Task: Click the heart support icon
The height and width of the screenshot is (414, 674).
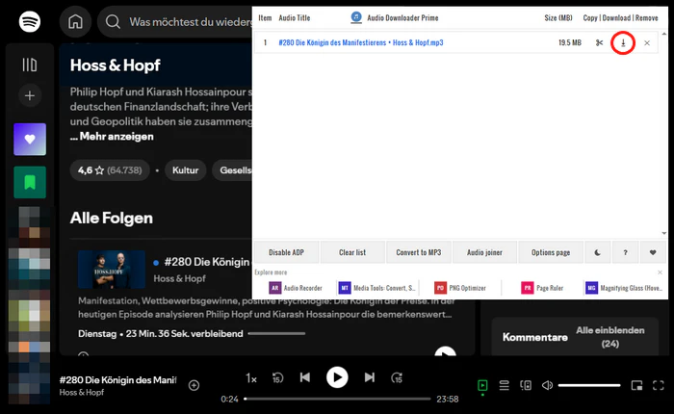Action: point(653,252)
